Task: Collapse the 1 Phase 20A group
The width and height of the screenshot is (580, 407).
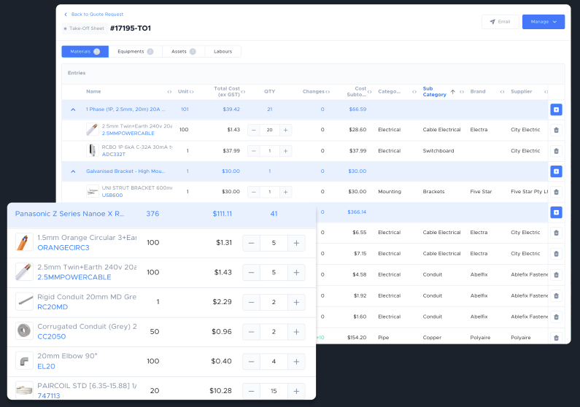Action: [73, 109]
